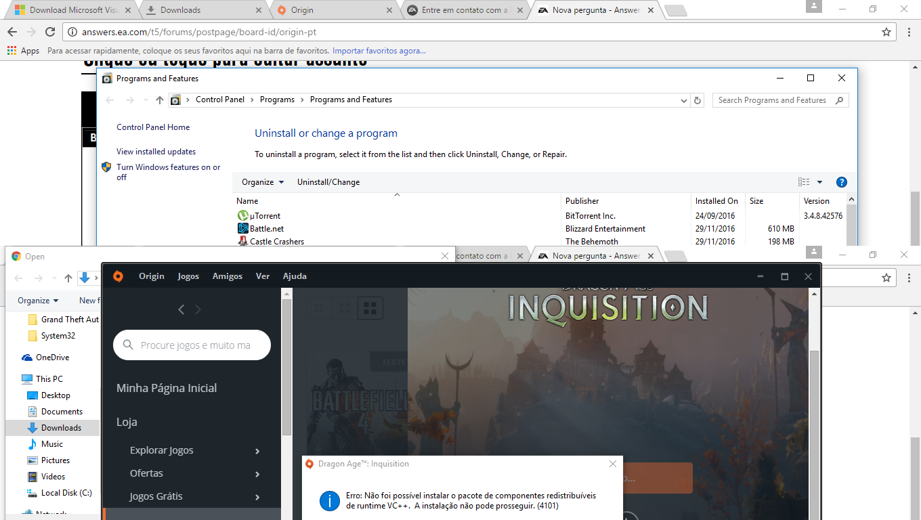Click the up arrow in Control Panel navigation
Image resolution: width=921 pixels, height=520 pixels.
[160, 100]
